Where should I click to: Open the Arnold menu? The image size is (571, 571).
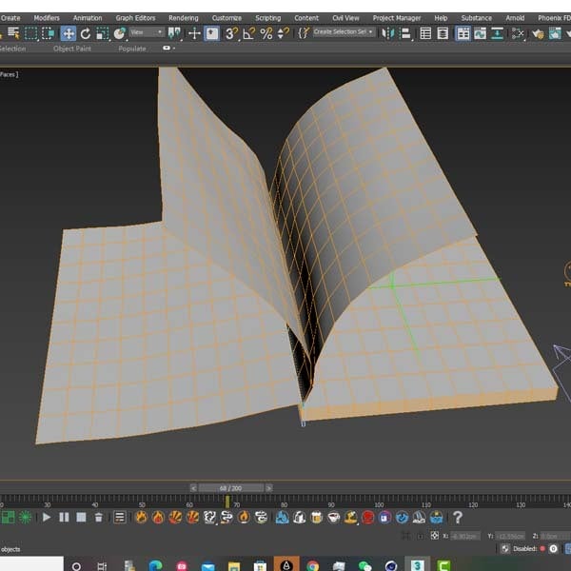pyautogui.click(x=515, y=18)
